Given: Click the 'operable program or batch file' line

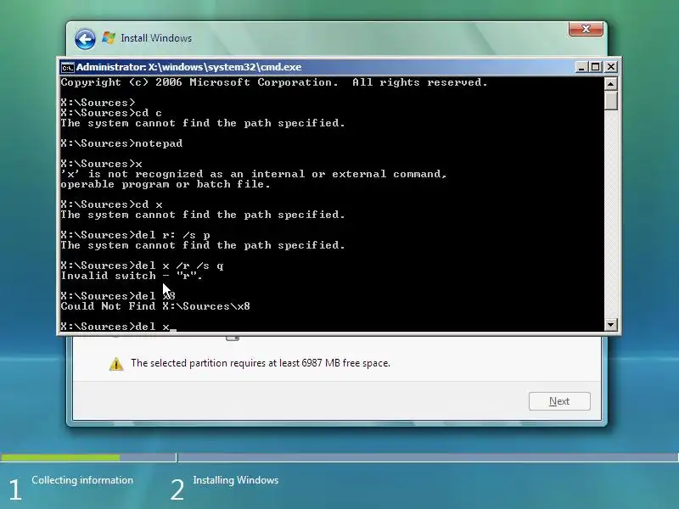Looking at the screenshot, I should click(166, 184).
